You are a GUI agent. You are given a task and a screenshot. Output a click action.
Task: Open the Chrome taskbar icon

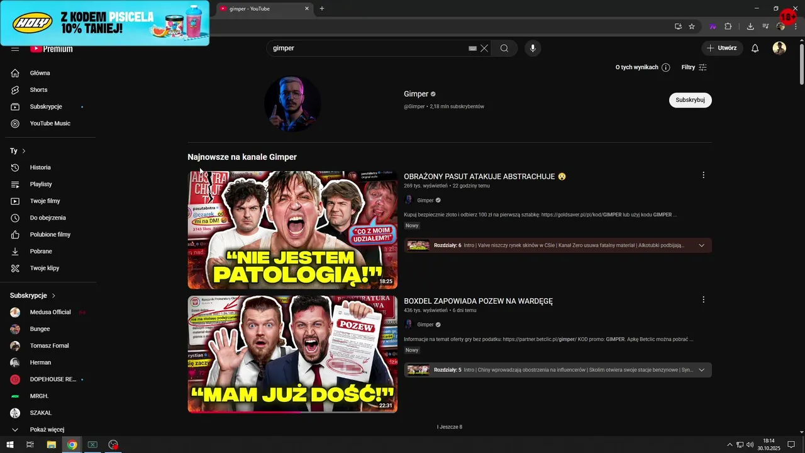(72, 445)
